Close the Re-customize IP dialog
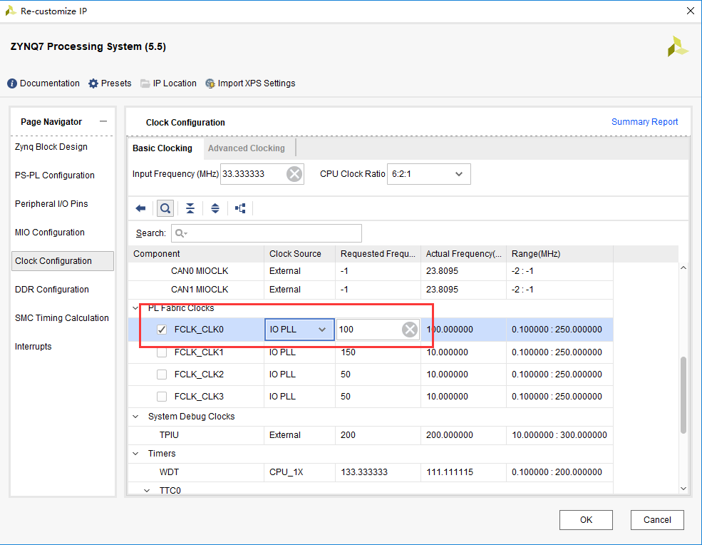 (691, 11)
